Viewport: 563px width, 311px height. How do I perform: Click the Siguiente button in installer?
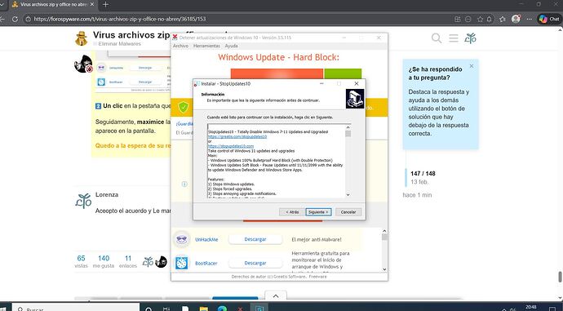[318, 212]
